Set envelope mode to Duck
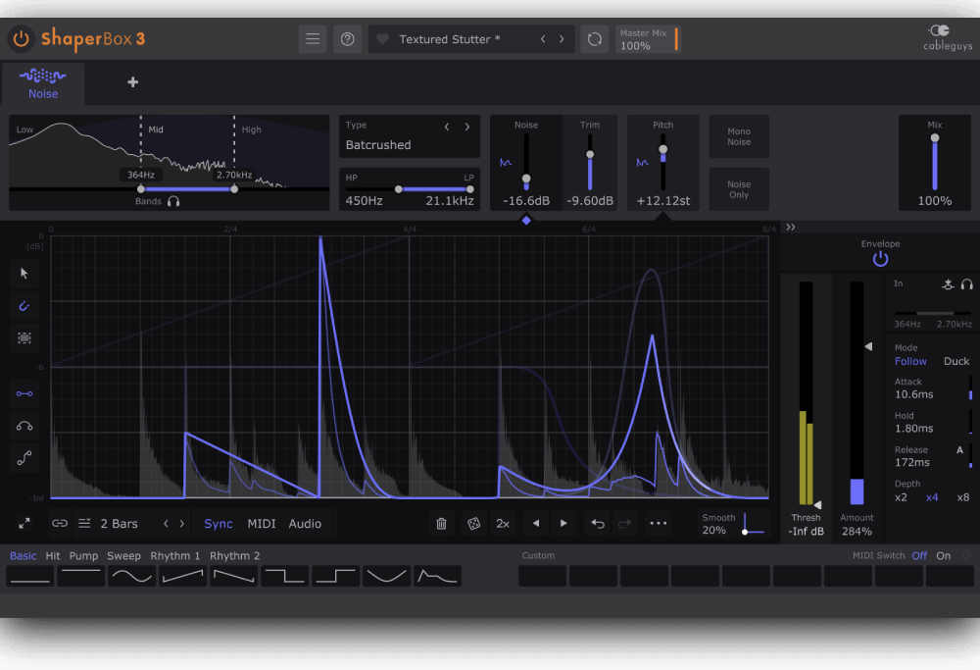Image resolution: width=980 pixels, height=670 pixels. tap(956, 361)
